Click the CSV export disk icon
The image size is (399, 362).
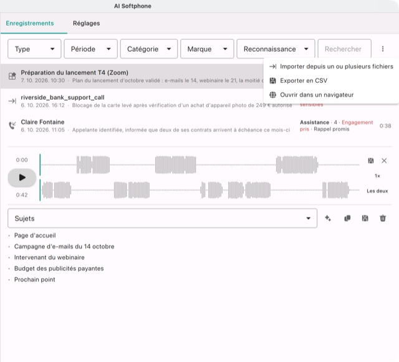pos(273,80)
